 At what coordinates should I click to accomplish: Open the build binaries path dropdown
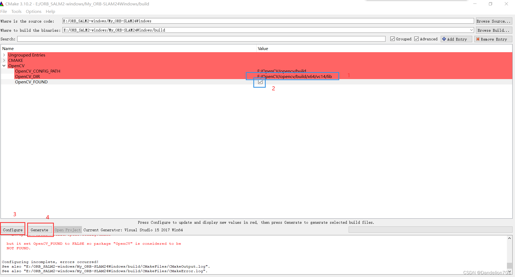click(471, 30)
